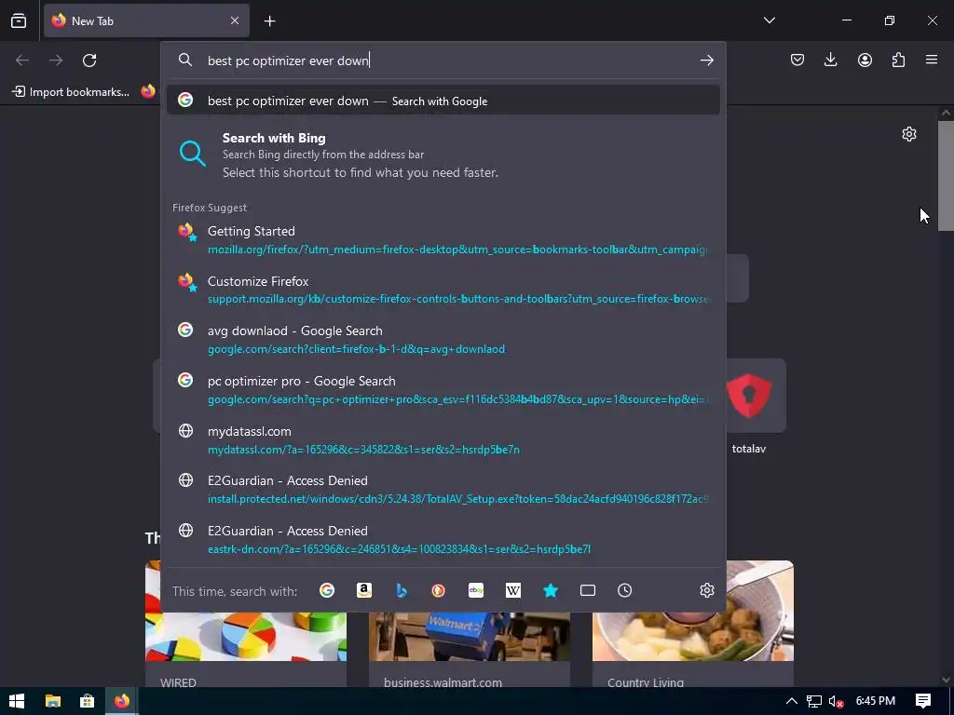The image size is (954, 715).
Task: Open the muted volume tray icon
Action: click(x=836, y=701)
